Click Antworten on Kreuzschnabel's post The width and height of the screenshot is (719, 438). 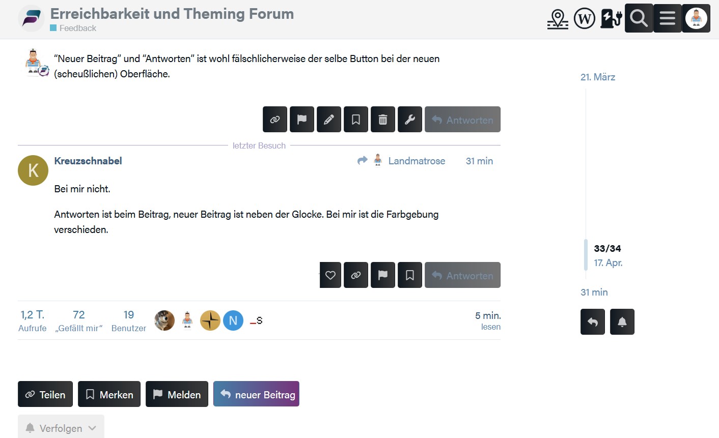[x=462, y=275]
